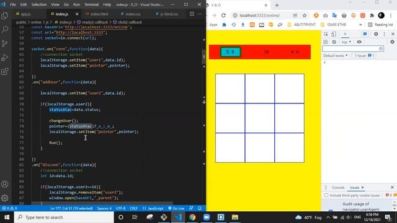This screenshot has height=223, width=397.
Task: Open the Manage gear in VS Code
Action: pos(4,198)
